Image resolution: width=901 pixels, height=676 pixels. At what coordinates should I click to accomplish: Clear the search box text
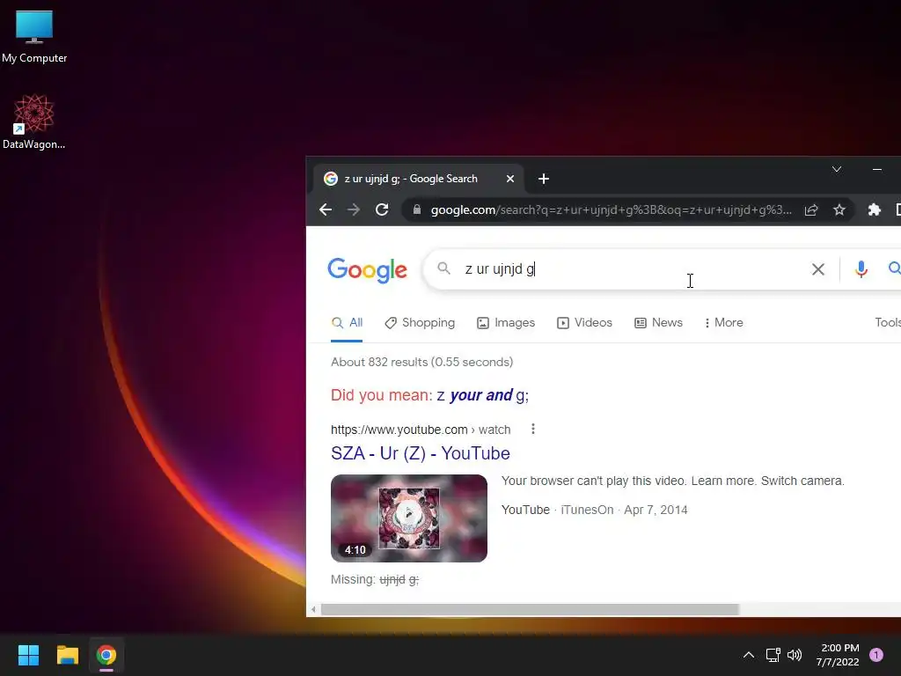click(817, 269)
